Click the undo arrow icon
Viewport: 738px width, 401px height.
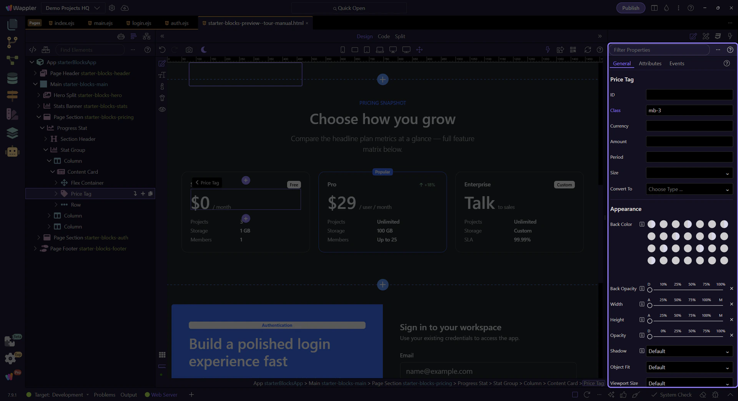click(x=162, y=50)
